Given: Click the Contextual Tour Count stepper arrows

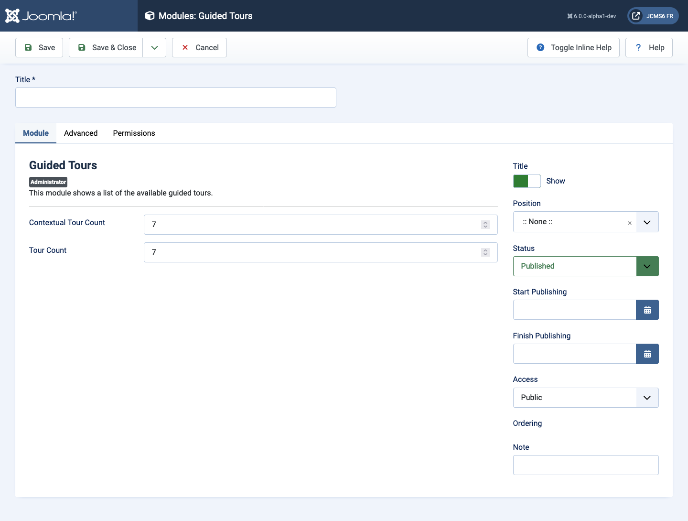Looking at the screenshot, I should point(485,225).
